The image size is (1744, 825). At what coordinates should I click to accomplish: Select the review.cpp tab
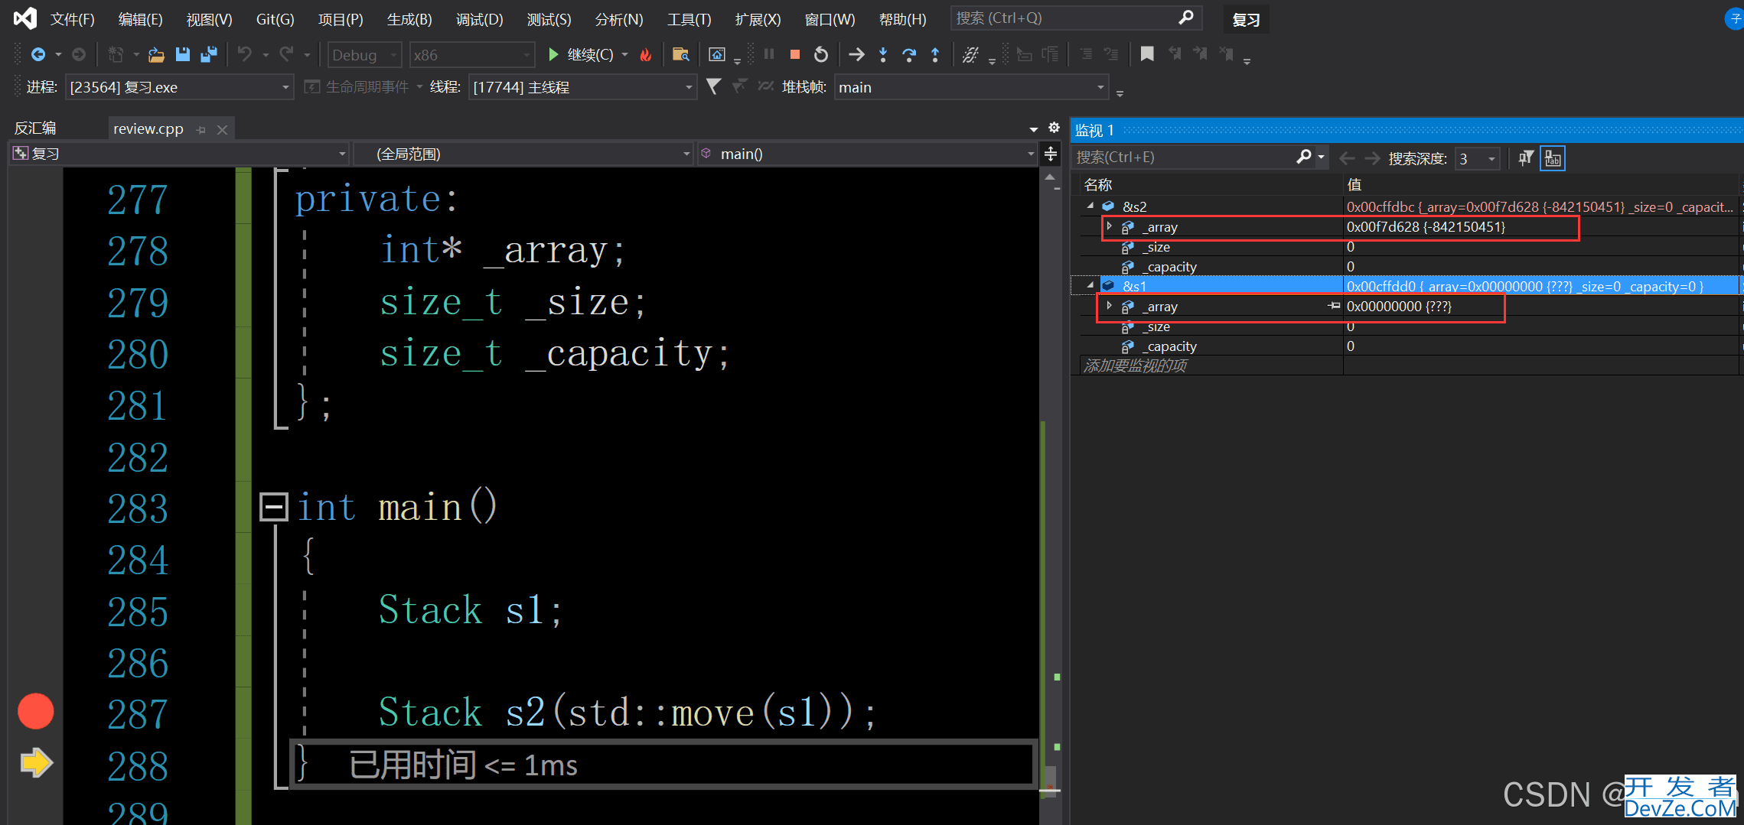[x=148, y=128]
